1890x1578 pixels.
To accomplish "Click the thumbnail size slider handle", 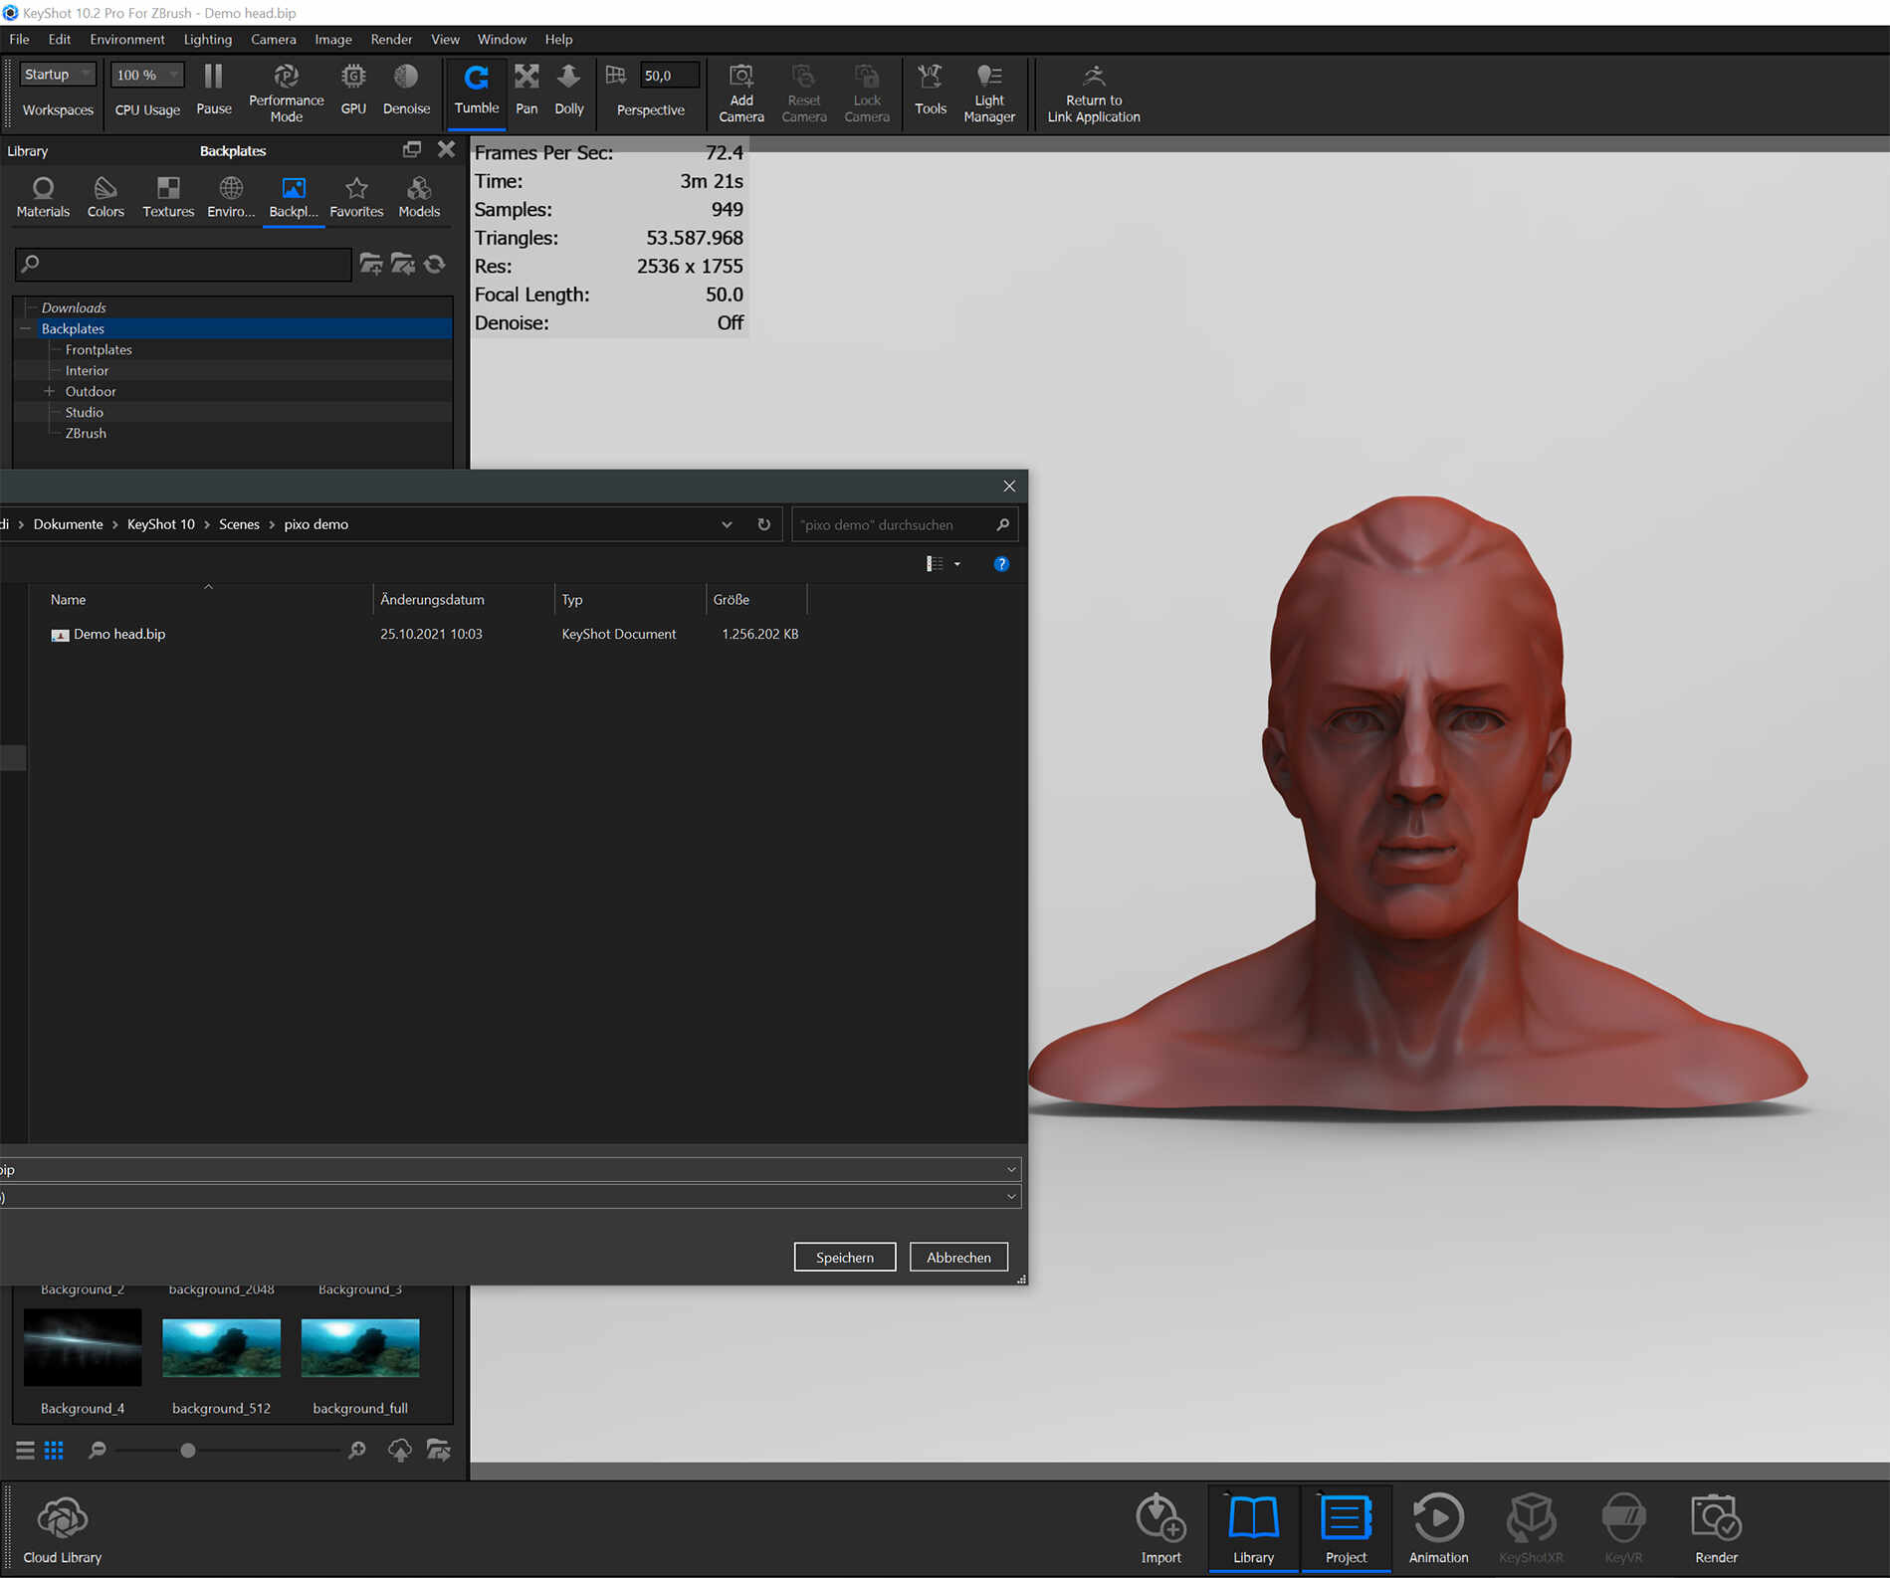I will point(188,1451).
